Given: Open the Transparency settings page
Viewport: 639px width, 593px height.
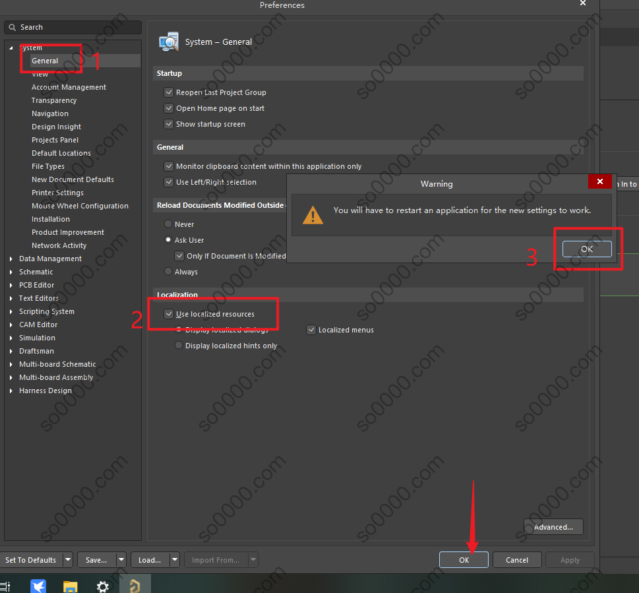Looking at the screenshot, I should [x=54, y=100].
